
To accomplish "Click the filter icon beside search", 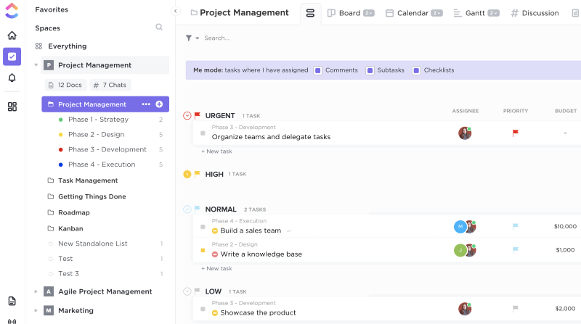I will 189,38.
